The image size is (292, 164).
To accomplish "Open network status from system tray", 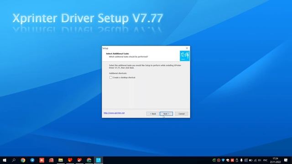I will pyautogui.click(x=255, y=160).
